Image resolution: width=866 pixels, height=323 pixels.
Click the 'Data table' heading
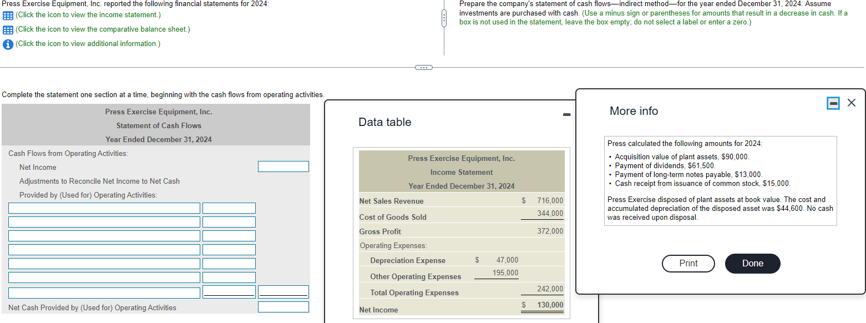(x=385, y=122)
